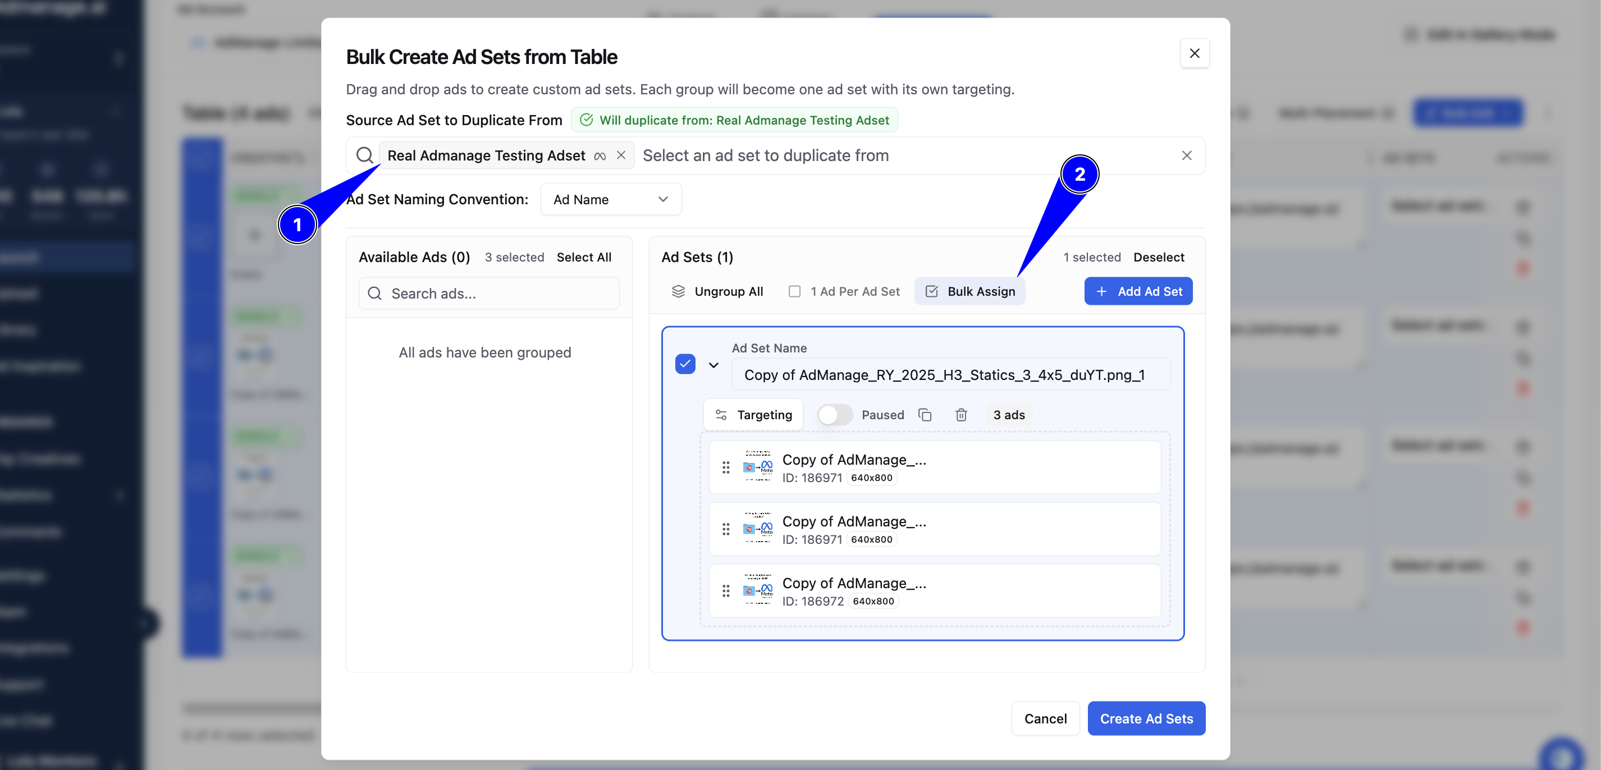The width and height of the screenshot is (1601, 770).
Task: Clear the source ad set search field
Action: [1187, 155]
